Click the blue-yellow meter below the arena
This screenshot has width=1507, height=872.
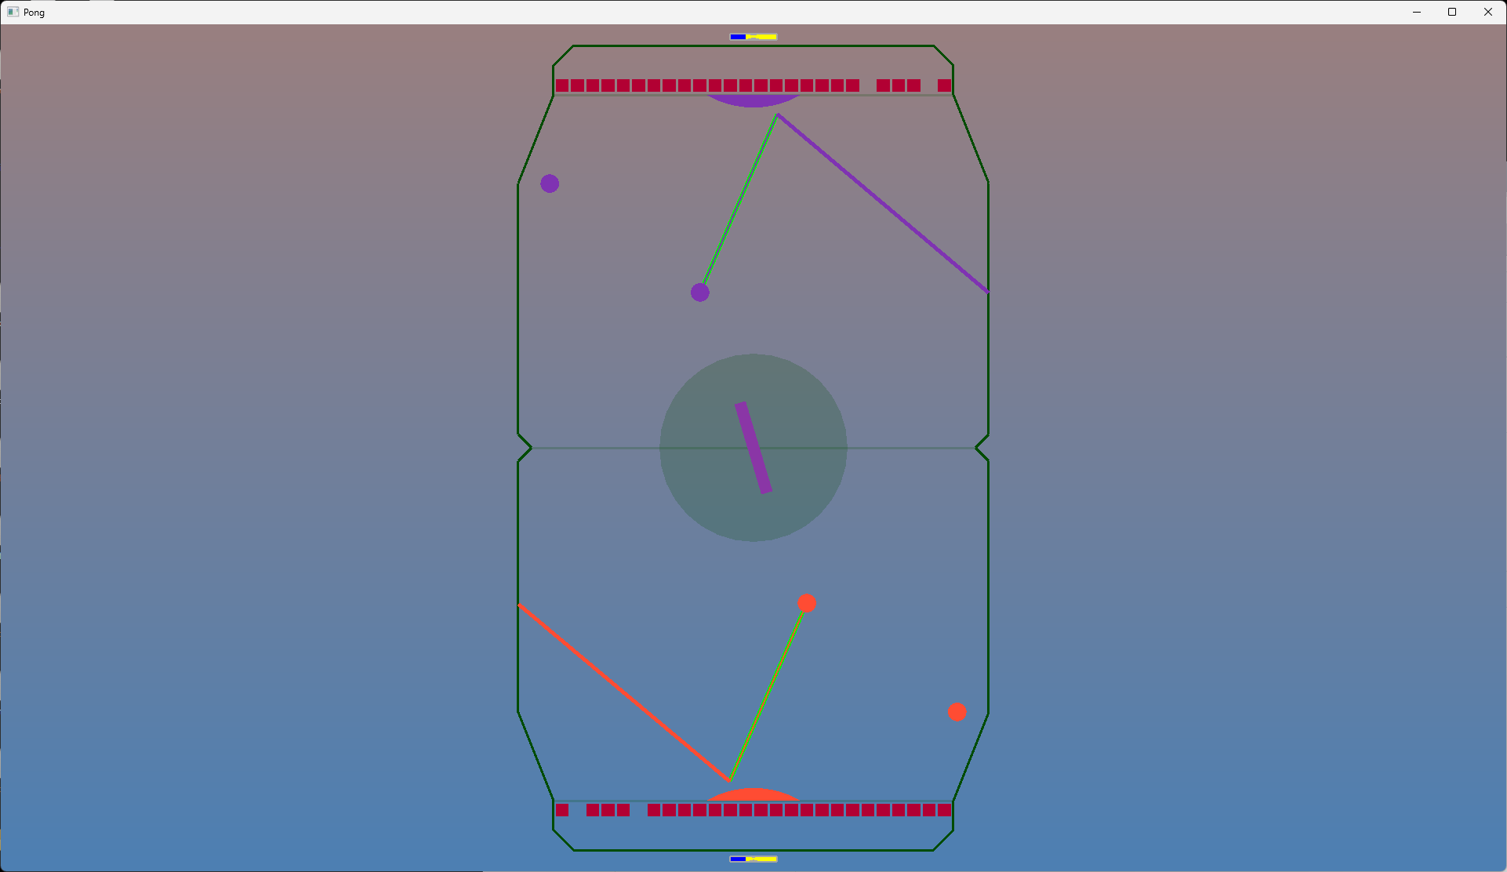(753, 859)
